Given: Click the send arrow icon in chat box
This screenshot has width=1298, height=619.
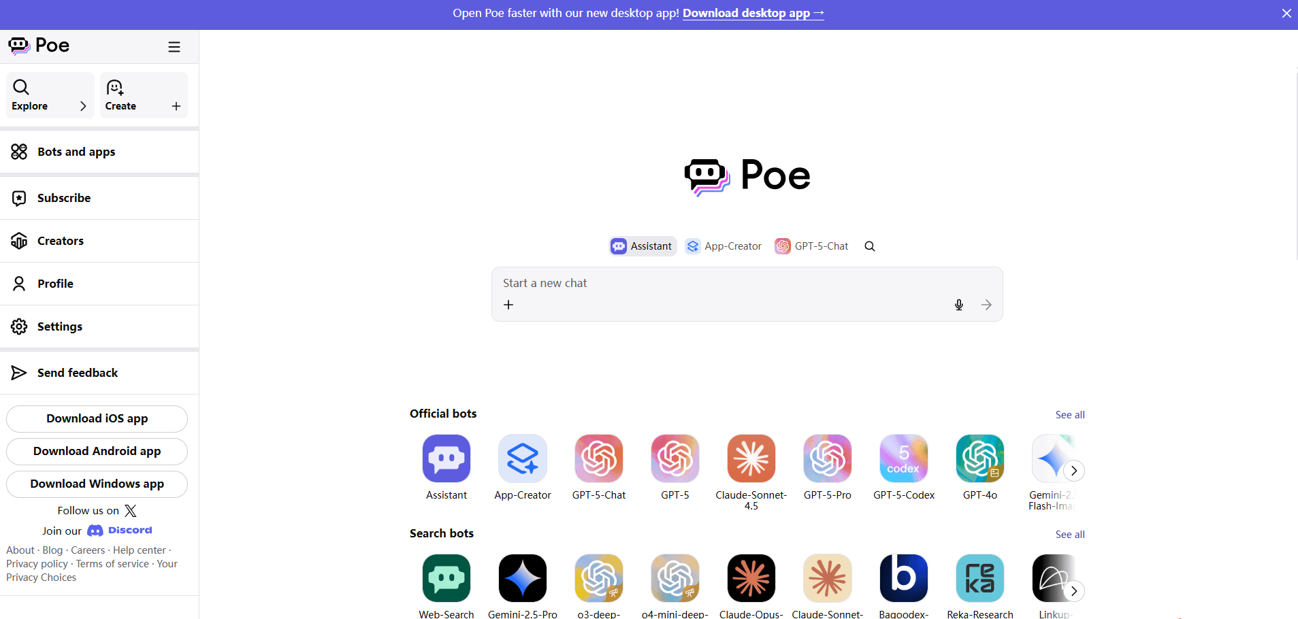Looking at the screenshot, I should coord(986,305).
